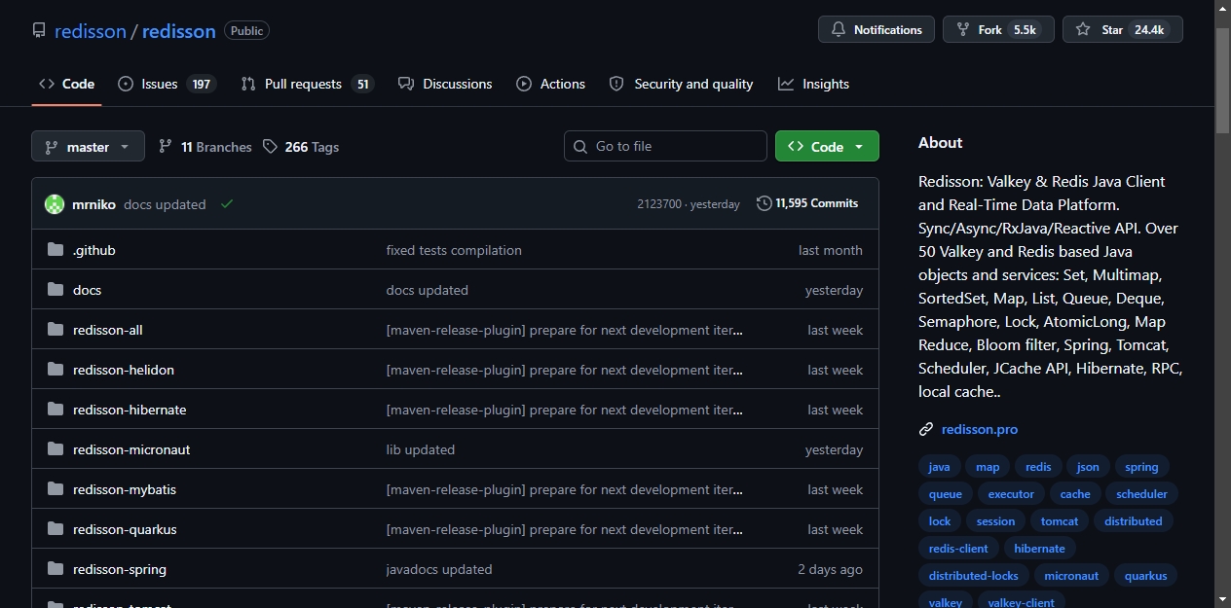The height and width of the screenshot is (608, 1231).
Task: Select the Insights tab
Action: click(x=814, y=84)
